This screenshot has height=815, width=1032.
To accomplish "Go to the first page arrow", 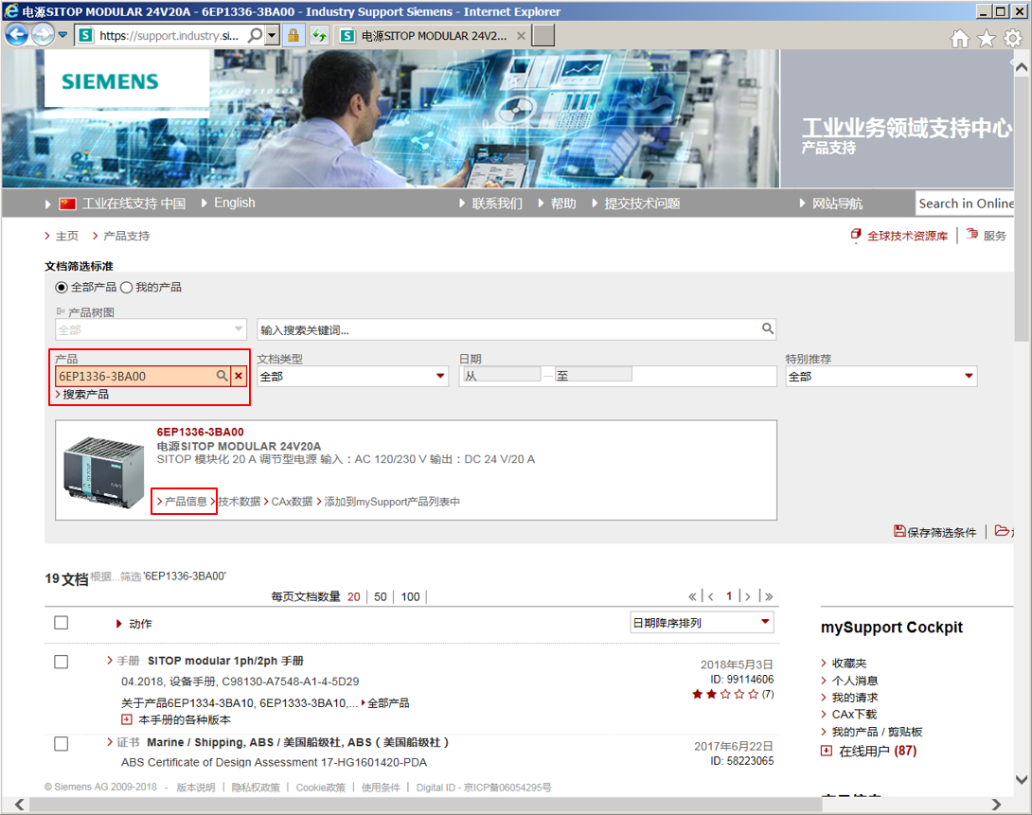I will point(692,596).
